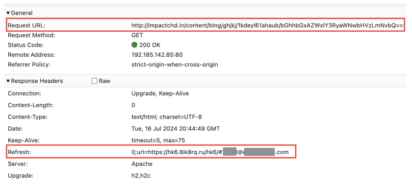Click the Connection header label

25,93
